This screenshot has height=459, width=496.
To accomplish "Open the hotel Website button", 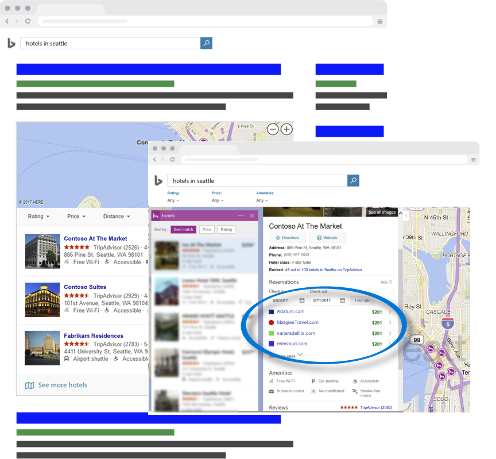I will click(327, 238).
